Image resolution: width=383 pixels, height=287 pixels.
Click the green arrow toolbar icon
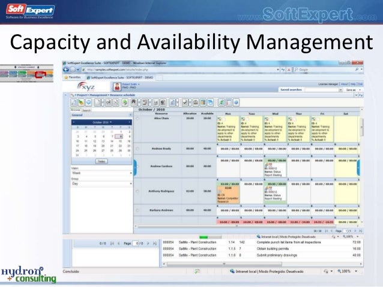[x=125, y=102]
